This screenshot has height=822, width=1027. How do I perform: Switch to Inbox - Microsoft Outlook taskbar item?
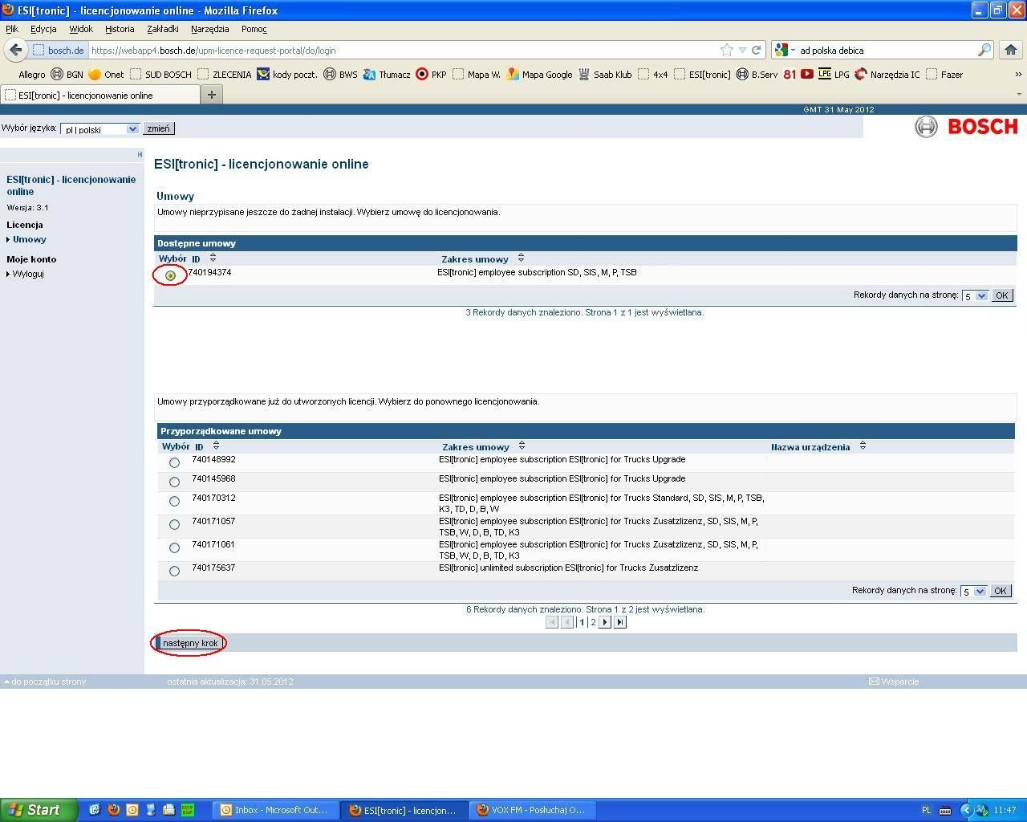[277, 810]
